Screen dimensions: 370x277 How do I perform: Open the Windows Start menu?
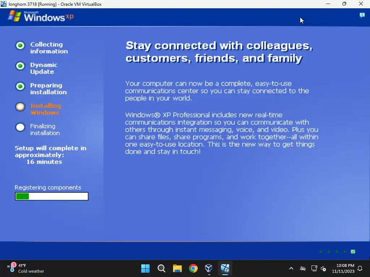click(x=145, y=268)
